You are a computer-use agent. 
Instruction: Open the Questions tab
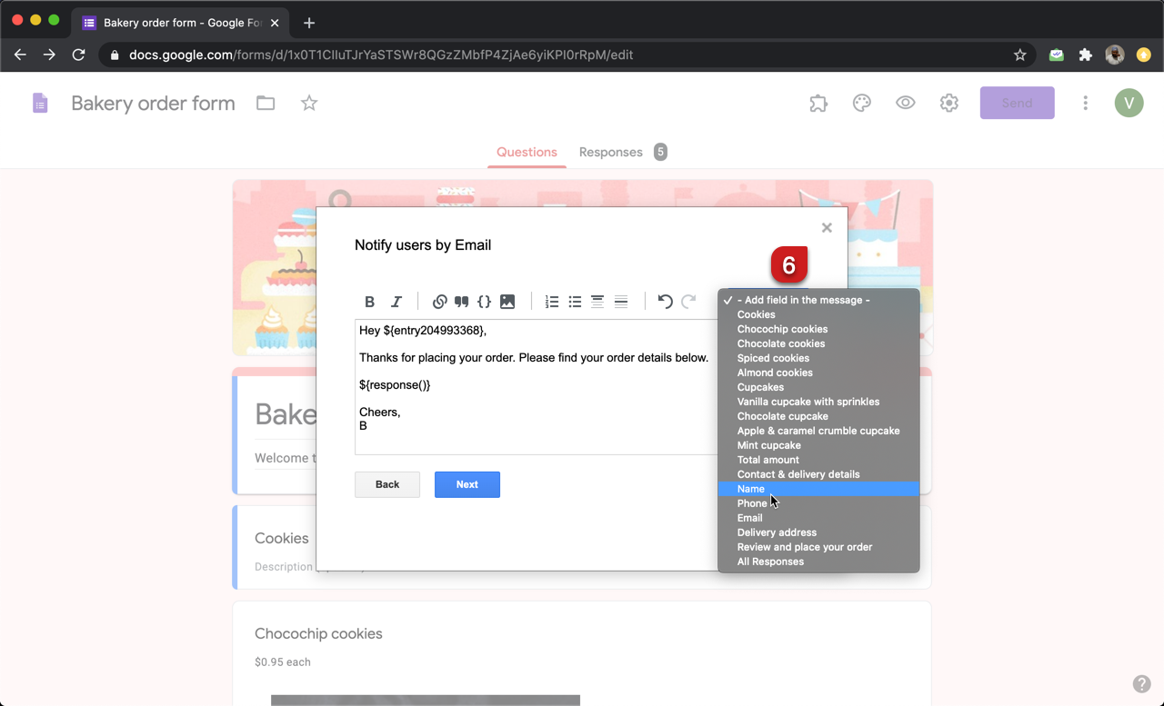[x=527, y=152]
